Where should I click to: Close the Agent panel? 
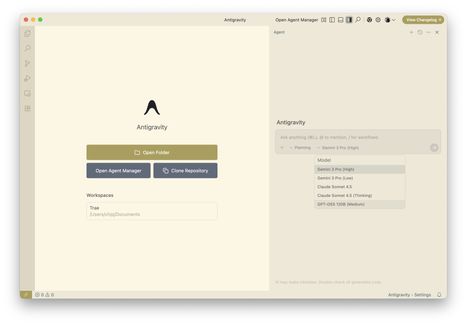(x=437, y=32)
